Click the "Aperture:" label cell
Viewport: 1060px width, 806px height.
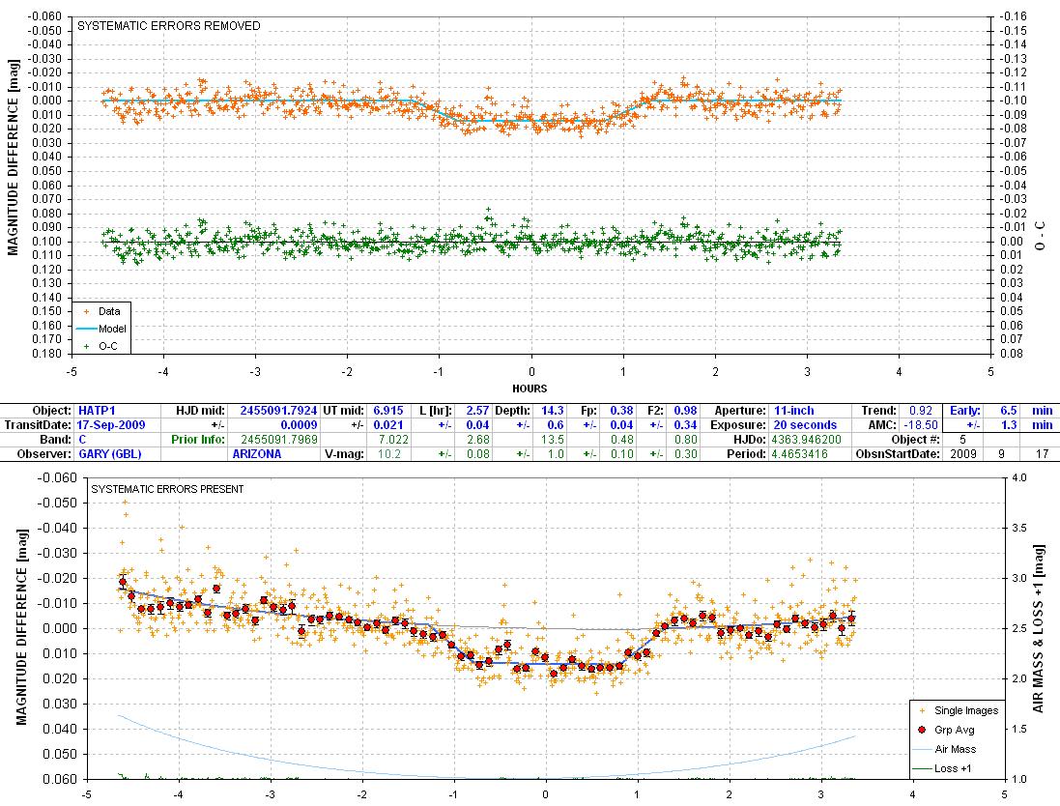tap(740, 411)
